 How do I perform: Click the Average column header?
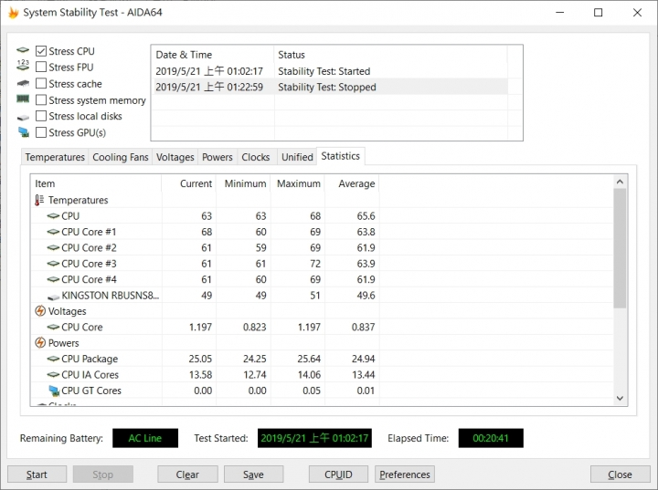pyautogui.click(x=352, y=183)
